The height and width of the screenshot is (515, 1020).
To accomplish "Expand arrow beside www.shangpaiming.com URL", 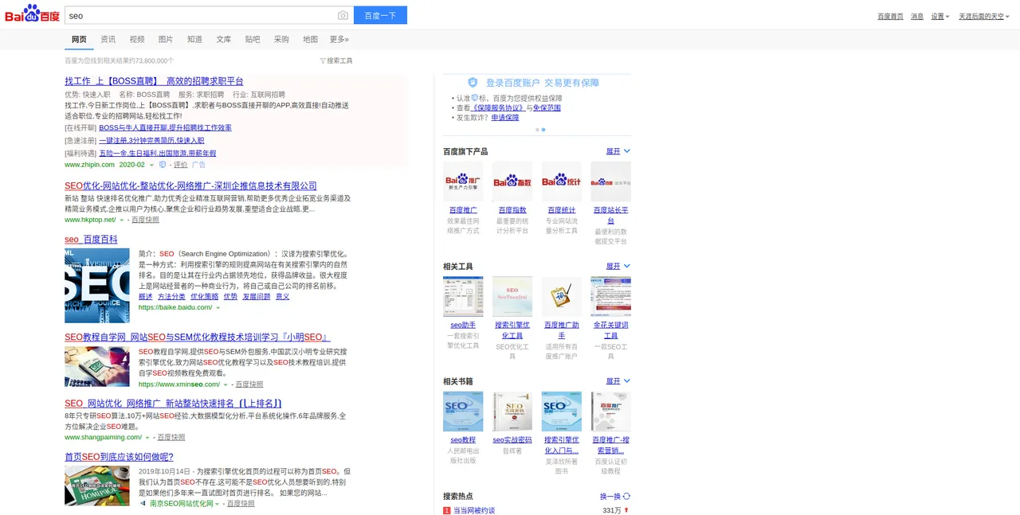I will click(147, 438).
